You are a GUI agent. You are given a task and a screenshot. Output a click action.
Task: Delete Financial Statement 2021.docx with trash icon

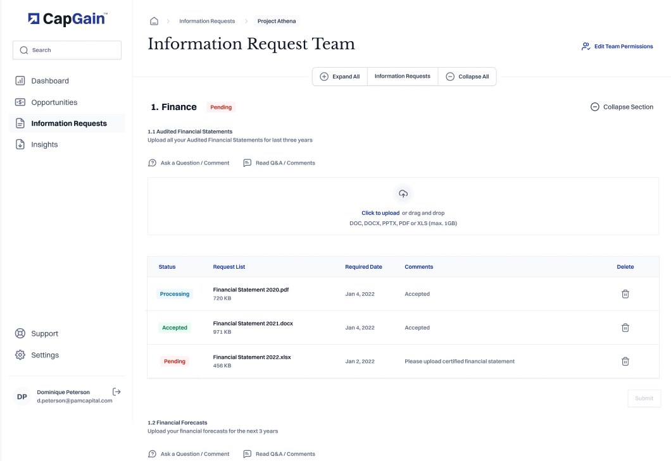point(625,328)
